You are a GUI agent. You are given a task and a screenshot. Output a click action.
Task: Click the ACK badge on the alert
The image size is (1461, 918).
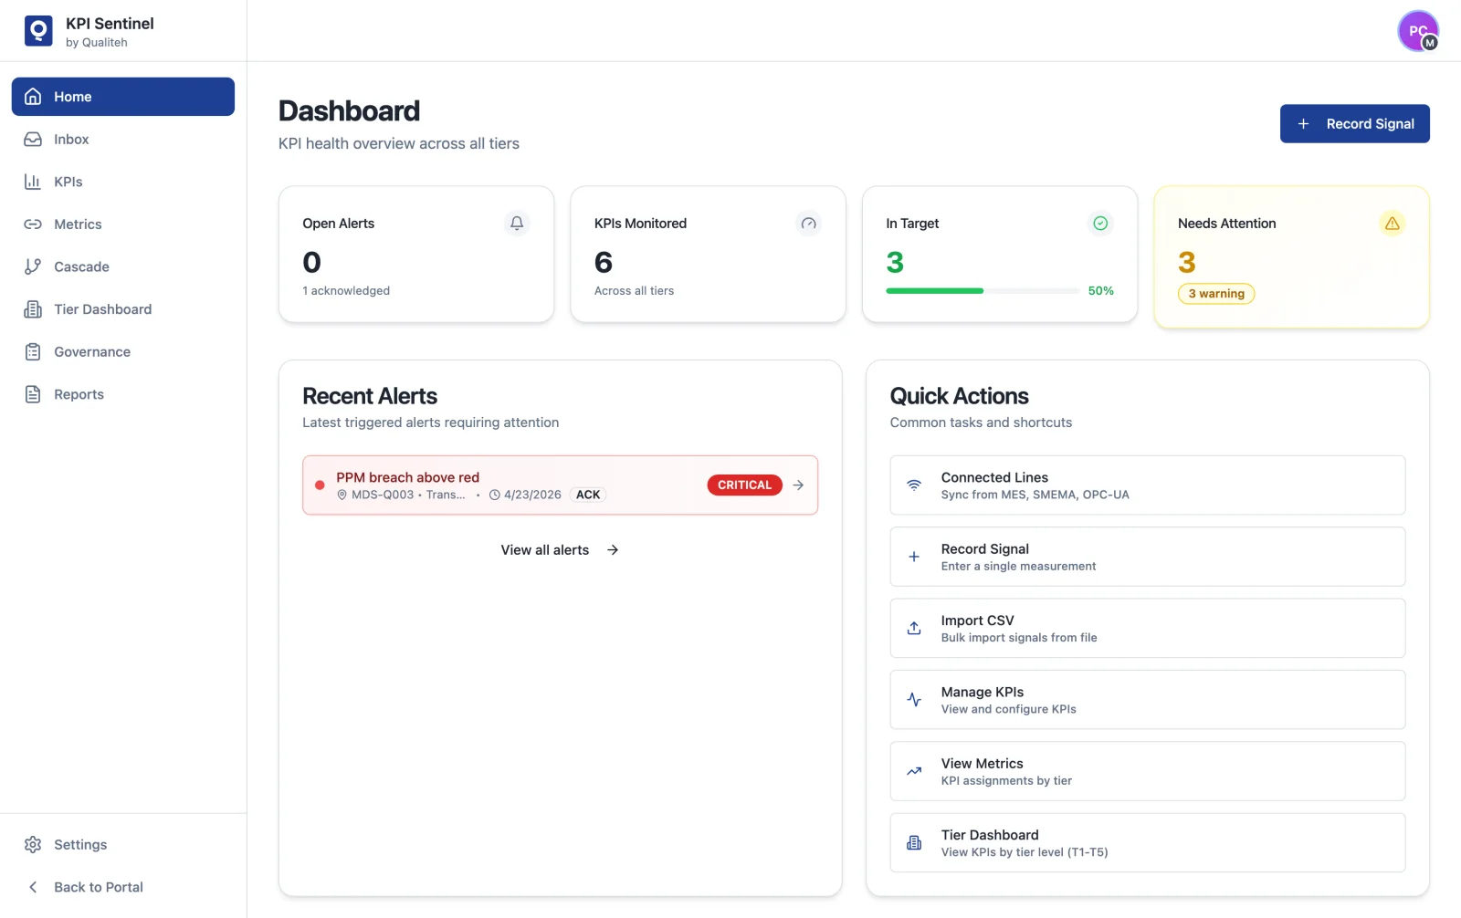pyautogui.click(x=588, y=496)
